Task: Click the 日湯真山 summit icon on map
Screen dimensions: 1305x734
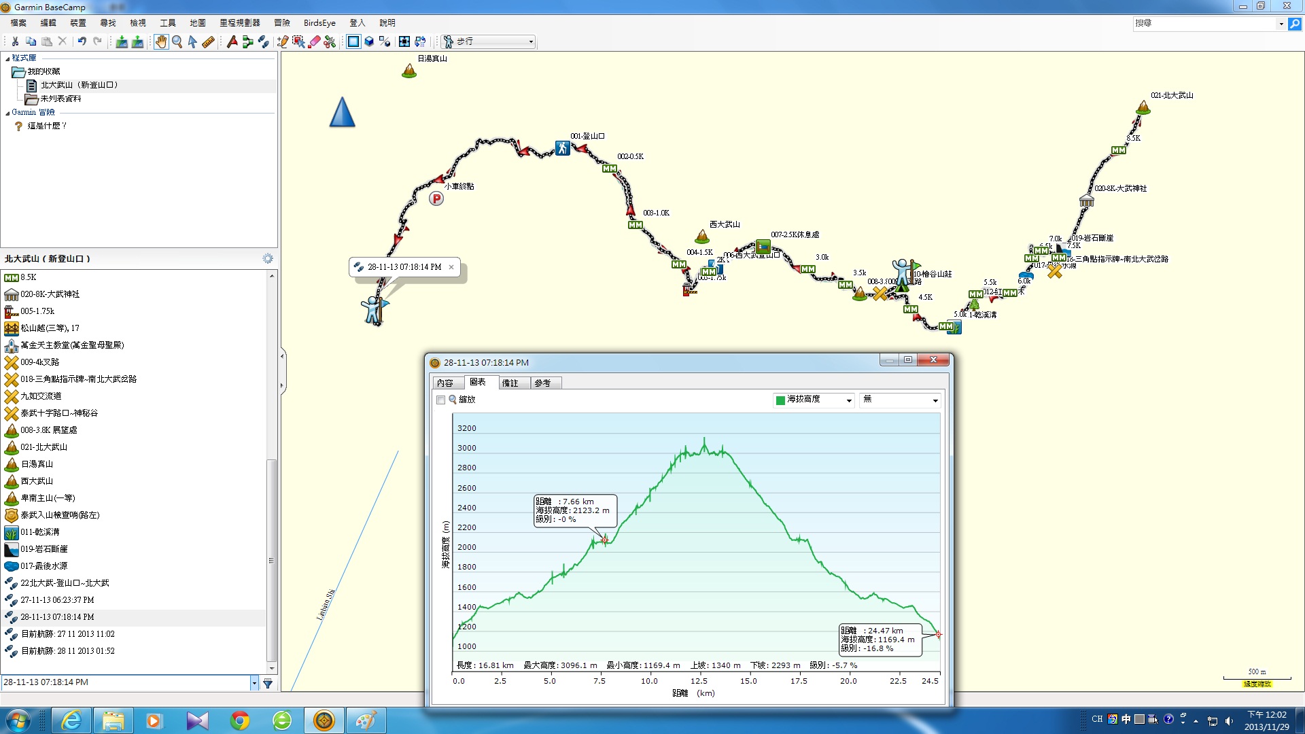Action: click(x=409, y=70)
